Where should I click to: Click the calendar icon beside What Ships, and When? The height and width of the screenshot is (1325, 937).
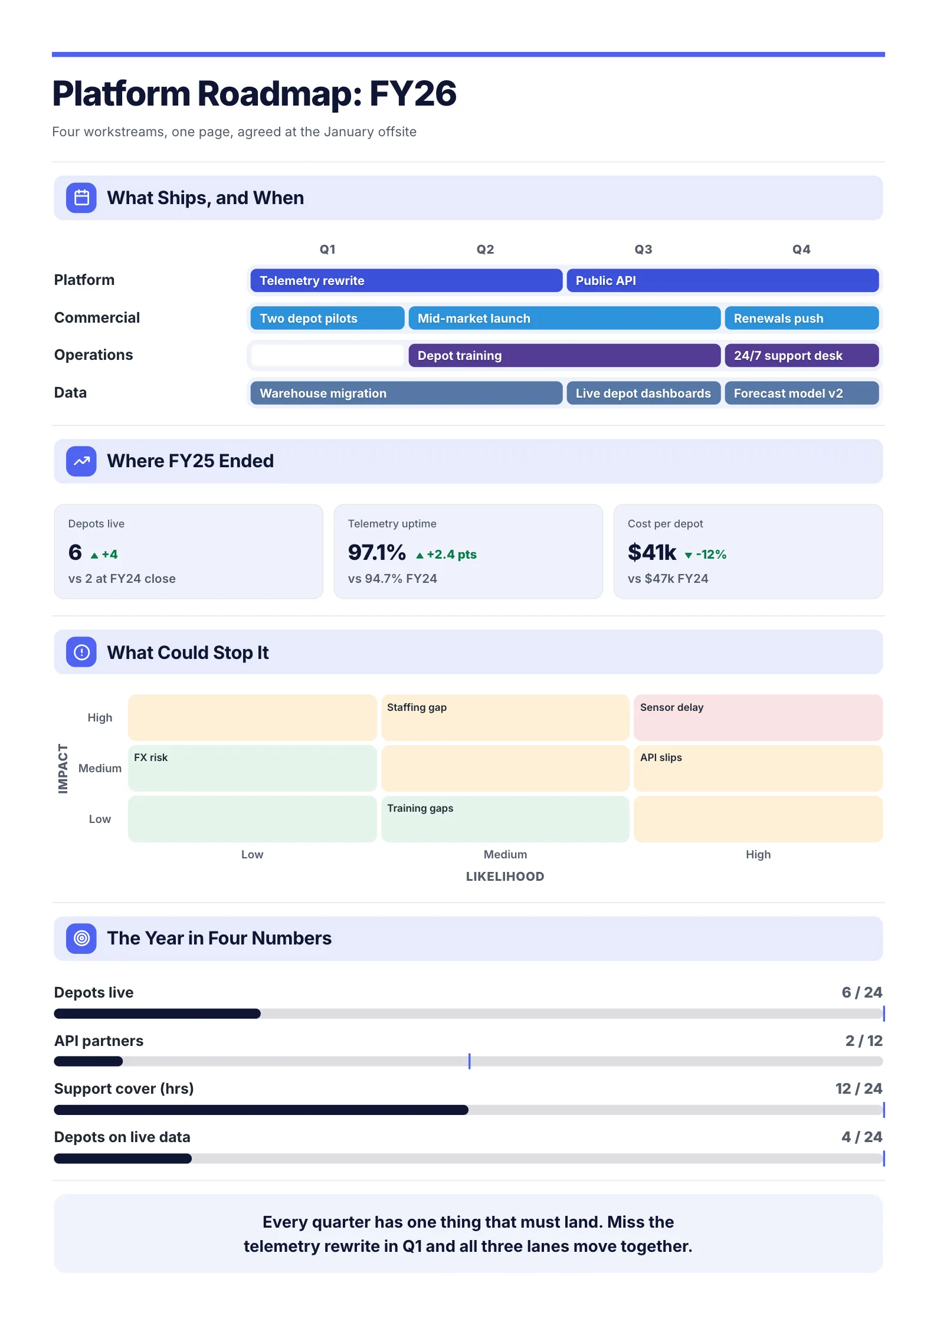(x=81, y=198)
